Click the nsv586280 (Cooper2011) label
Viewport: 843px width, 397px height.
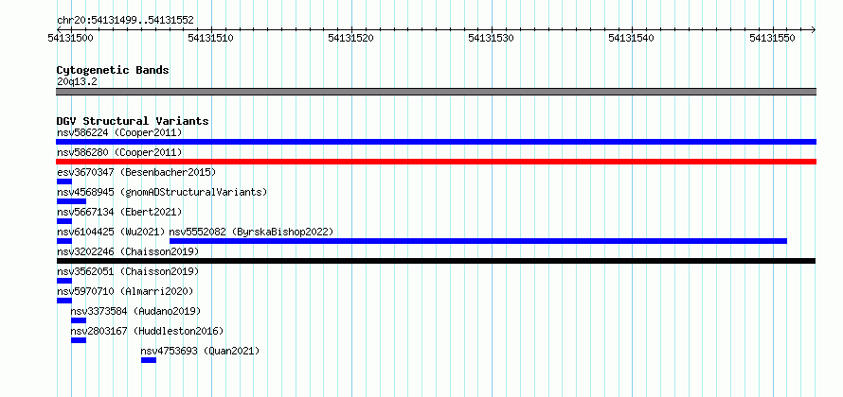[x=119, y=152]
